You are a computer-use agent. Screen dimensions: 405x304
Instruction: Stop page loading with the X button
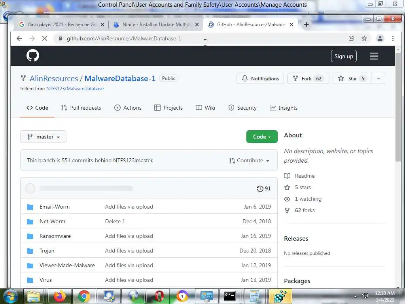pos(45,38)
